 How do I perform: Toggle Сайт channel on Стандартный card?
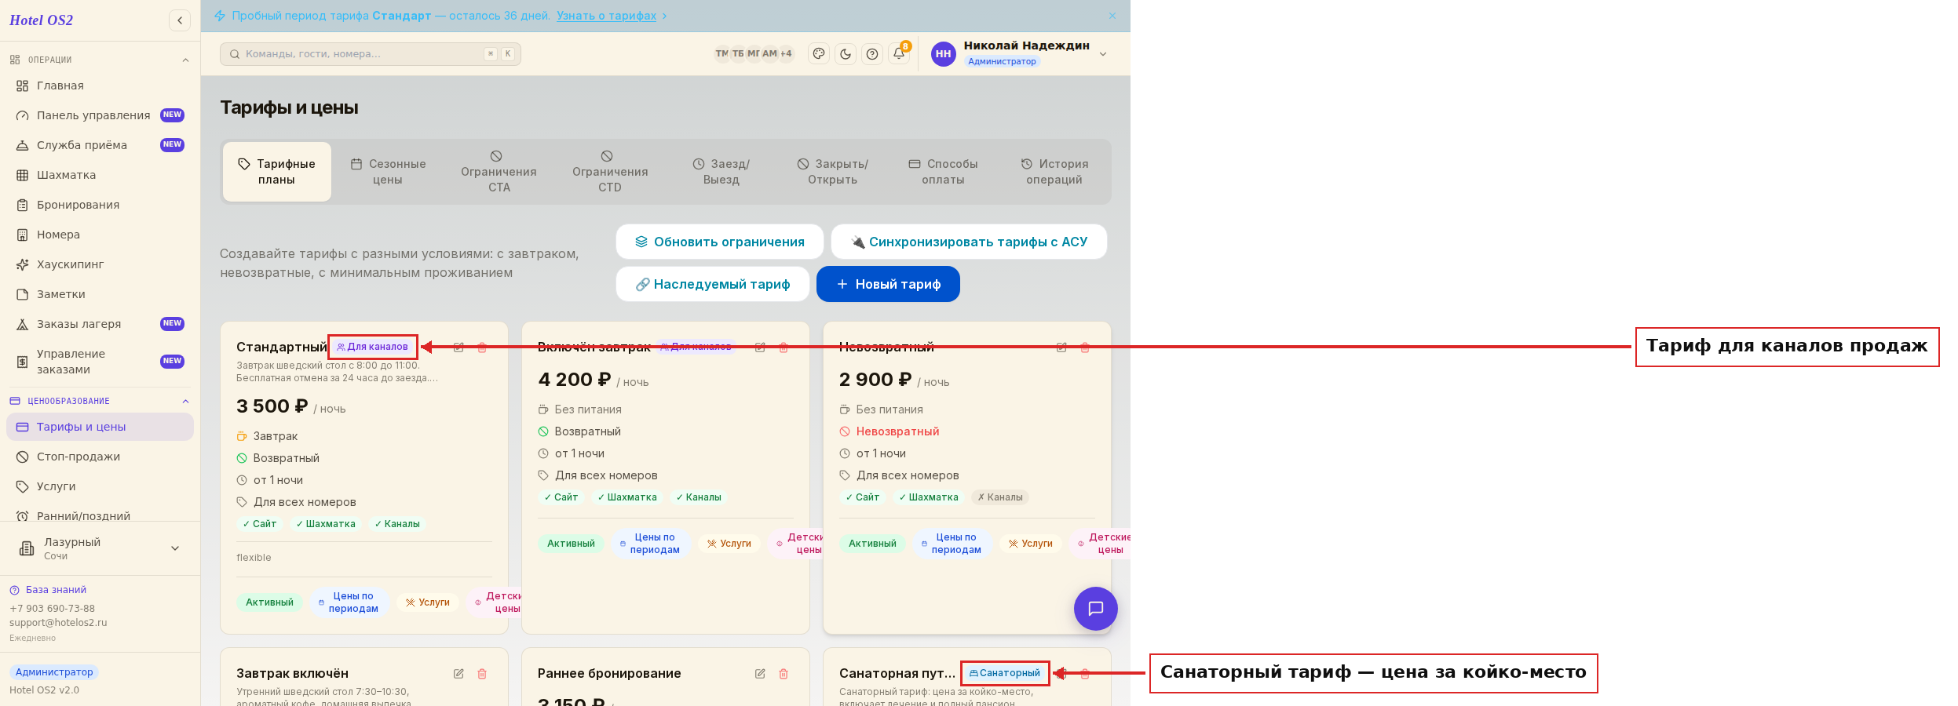point(260,524)
